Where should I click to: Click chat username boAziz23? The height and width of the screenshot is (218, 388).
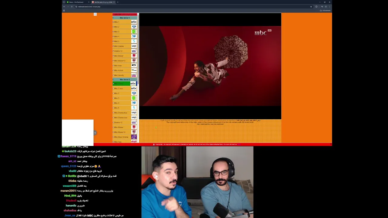(x=70, y=151)
